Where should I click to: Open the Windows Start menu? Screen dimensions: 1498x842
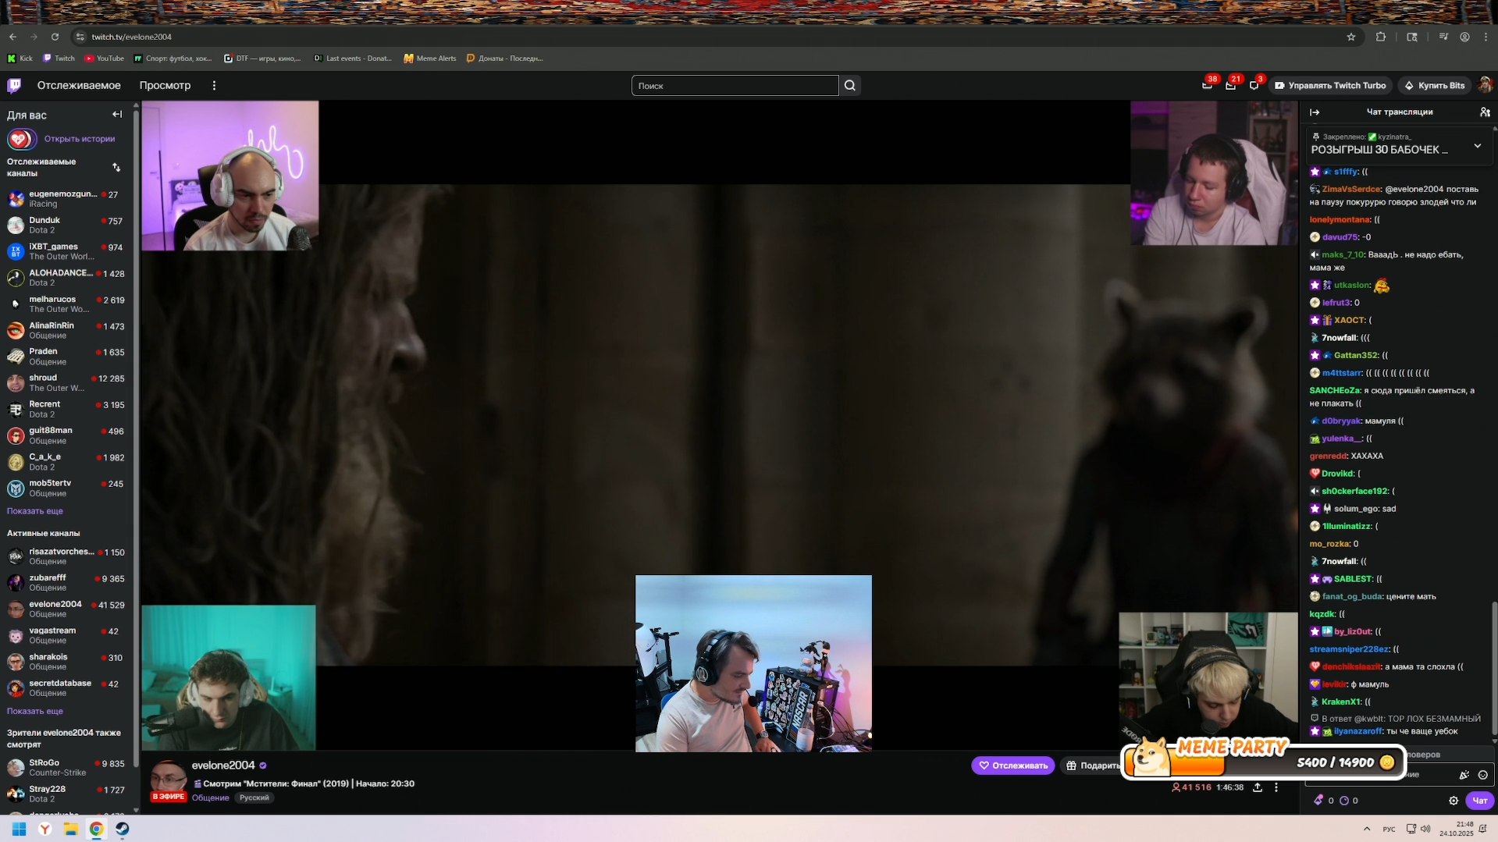(x=20, y=829)
